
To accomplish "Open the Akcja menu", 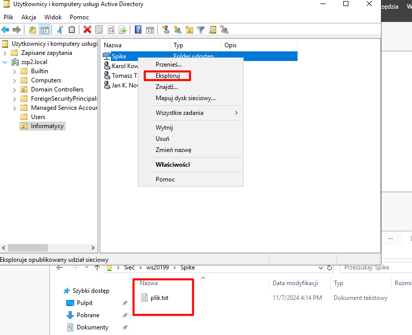I will [x=28, y=17].
